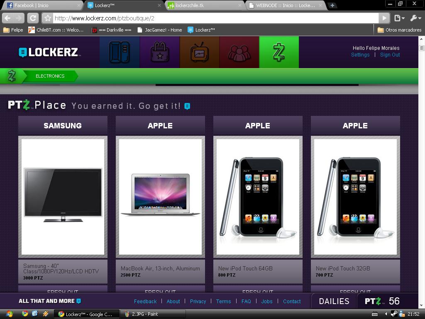Viewport: 425px width, 319px height.
Task: Bookmark this page with the star icon
Action: (48, 18)
